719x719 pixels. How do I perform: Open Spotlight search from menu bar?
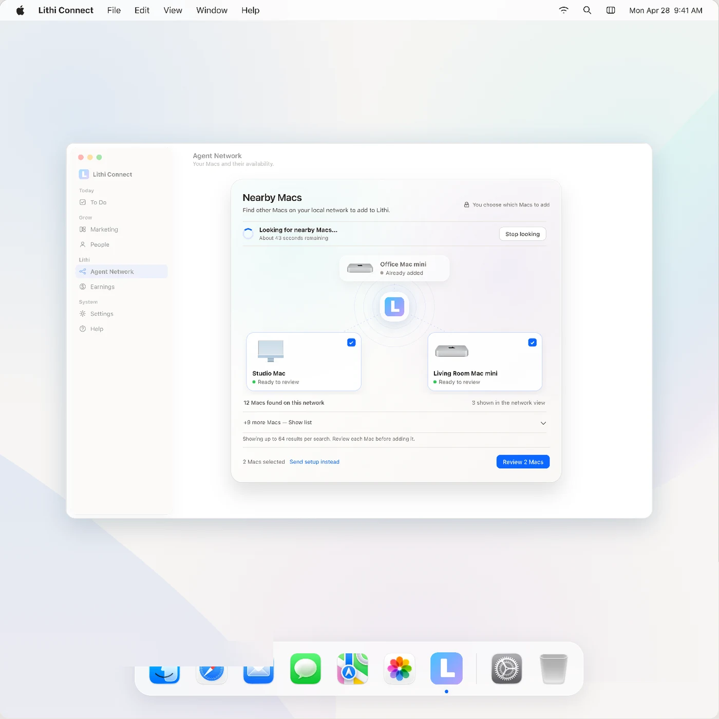coord(587,10)
